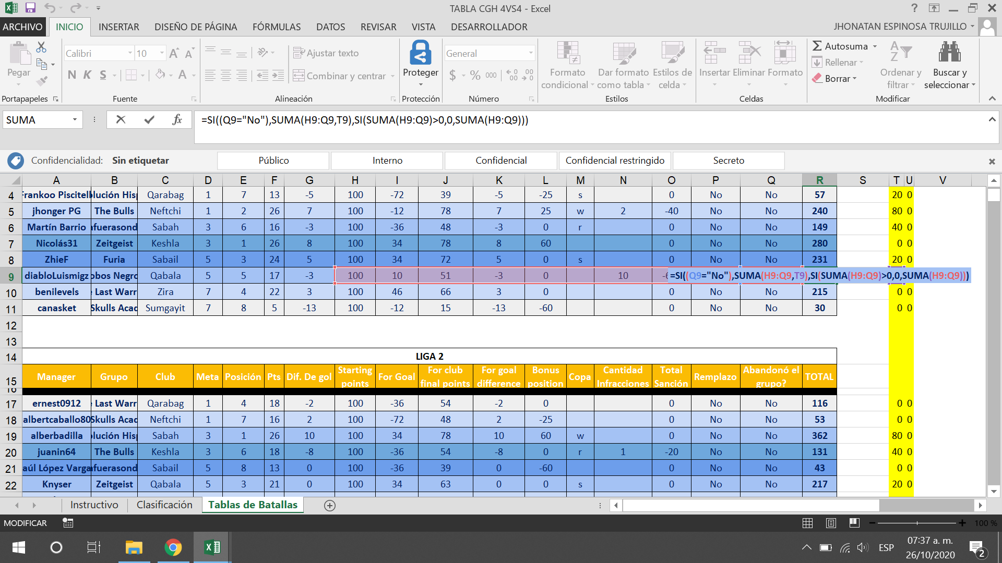This screenshot has width=1002, height=563.
Task: Switch to FÓRMULAS ribbon tab
Action: [277, 27]
